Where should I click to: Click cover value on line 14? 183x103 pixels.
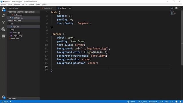coord(86,59)
